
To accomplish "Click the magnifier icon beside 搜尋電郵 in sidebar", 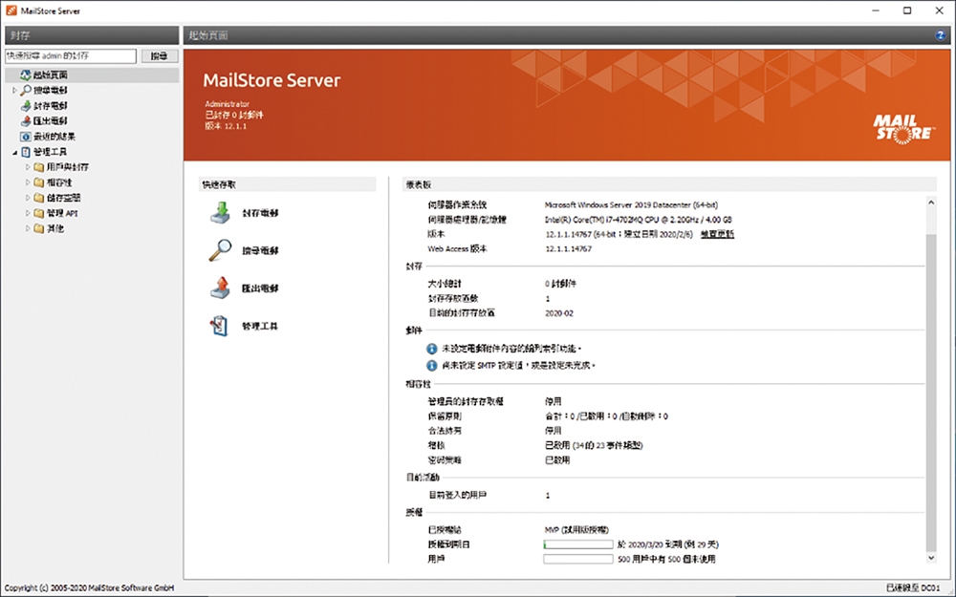I will (x=26, y=90).
